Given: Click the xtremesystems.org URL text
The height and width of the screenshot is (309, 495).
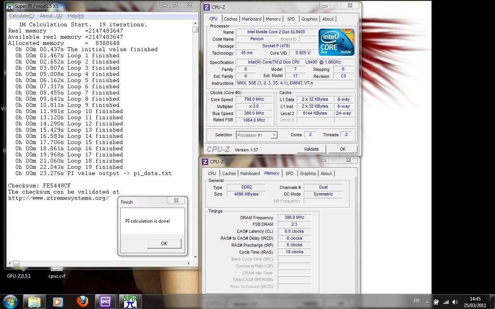Looking at the screenshot, I should click(59, 198).
